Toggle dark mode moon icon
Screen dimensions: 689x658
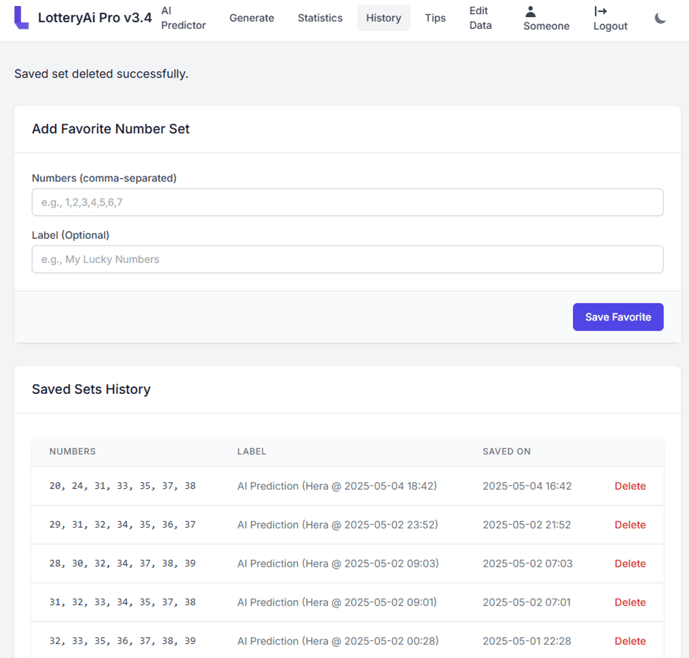point(660,18)
